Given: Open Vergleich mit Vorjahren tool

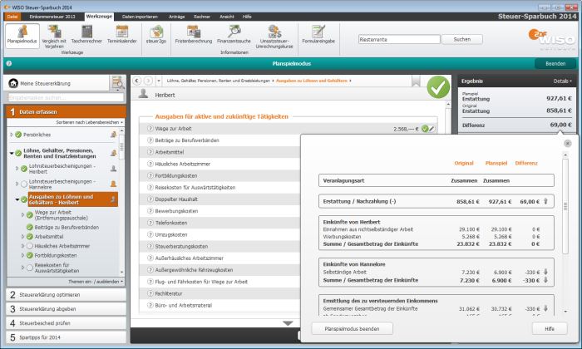Looking at the screenshot, I should click(x=54, y=37).
